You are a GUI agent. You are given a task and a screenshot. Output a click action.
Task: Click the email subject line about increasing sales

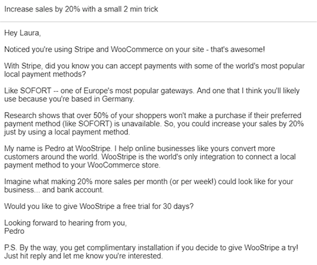tap(81, 9)
